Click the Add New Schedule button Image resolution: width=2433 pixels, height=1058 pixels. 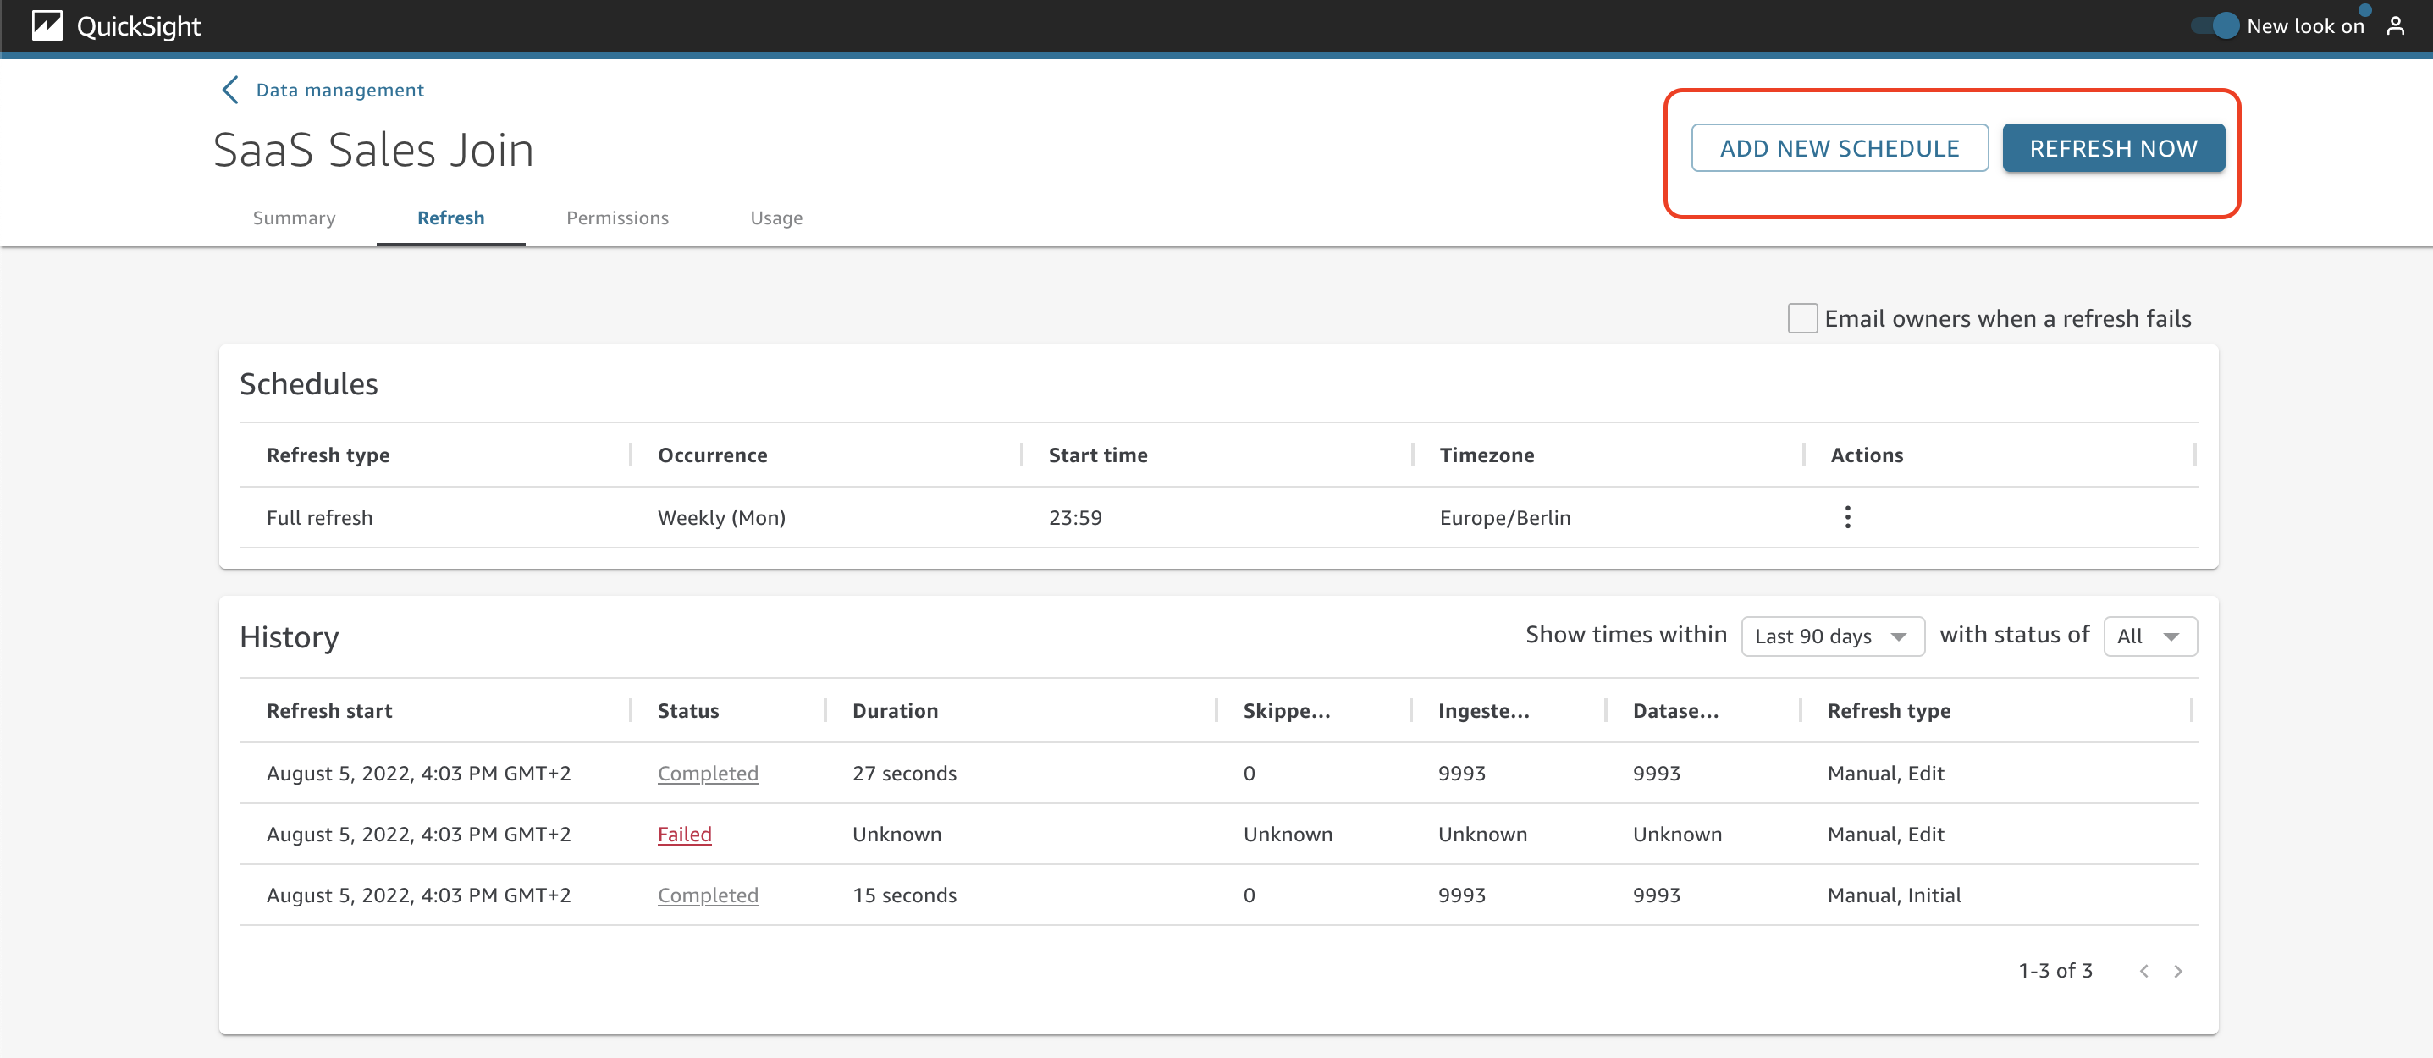pyautogui.click(x=1838, y=148)
